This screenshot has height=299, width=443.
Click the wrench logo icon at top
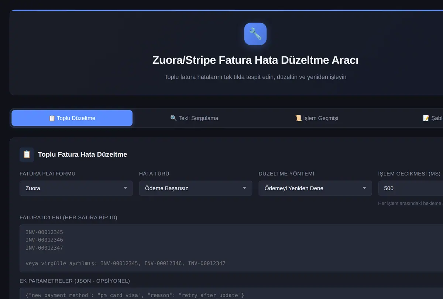255,34
